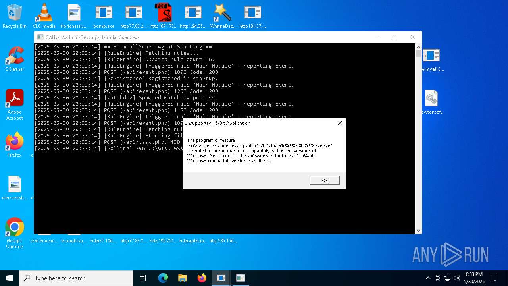Open Microsoft Edge from the taskbar
Viewport: 508px width, 286px height.
(163, 278)
